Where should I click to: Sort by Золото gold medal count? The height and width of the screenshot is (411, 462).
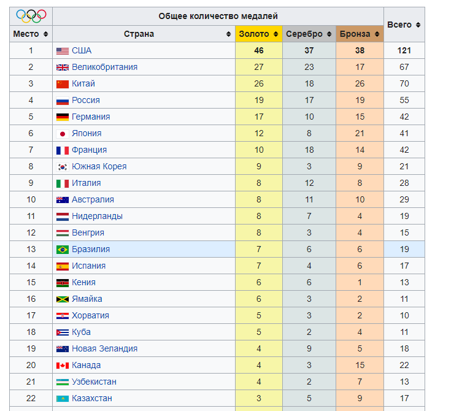tap(258, 34)
